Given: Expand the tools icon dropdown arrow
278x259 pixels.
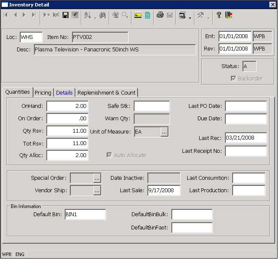Looking at the screenshot, I should [x=209, y=18].
